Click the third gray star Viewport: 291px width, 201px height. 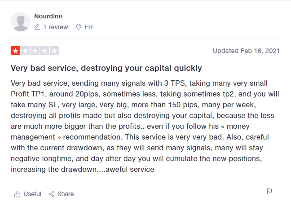pyautogui.click(x=35, y=51)
